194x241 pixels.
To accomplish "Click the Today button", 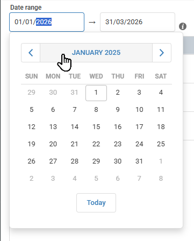I will (96, 203).
